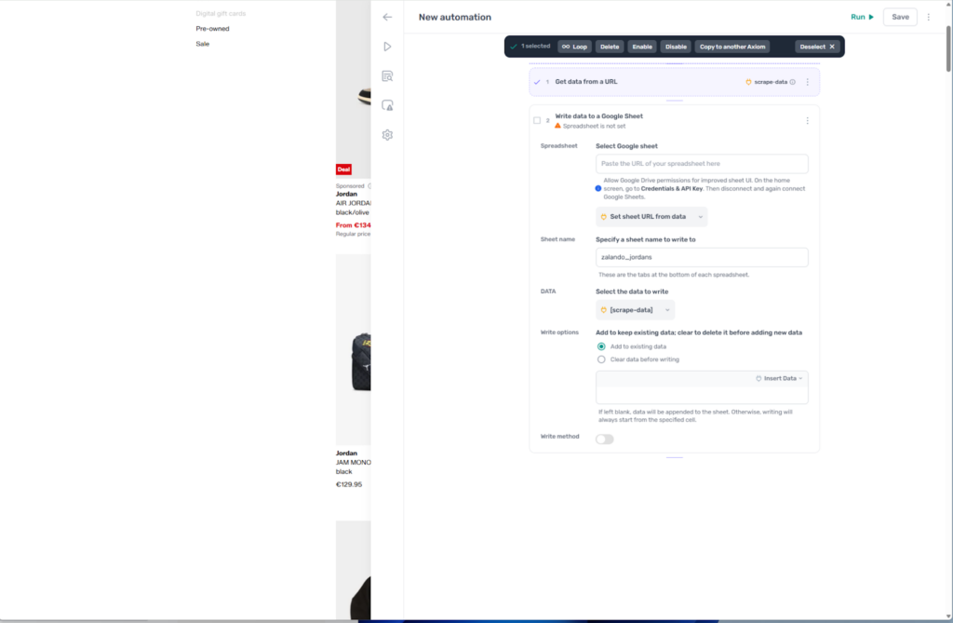The width and height of the screenshot is (953, 623).
Task: Open the three-dot menu next to Save
Action: [928, 17]
